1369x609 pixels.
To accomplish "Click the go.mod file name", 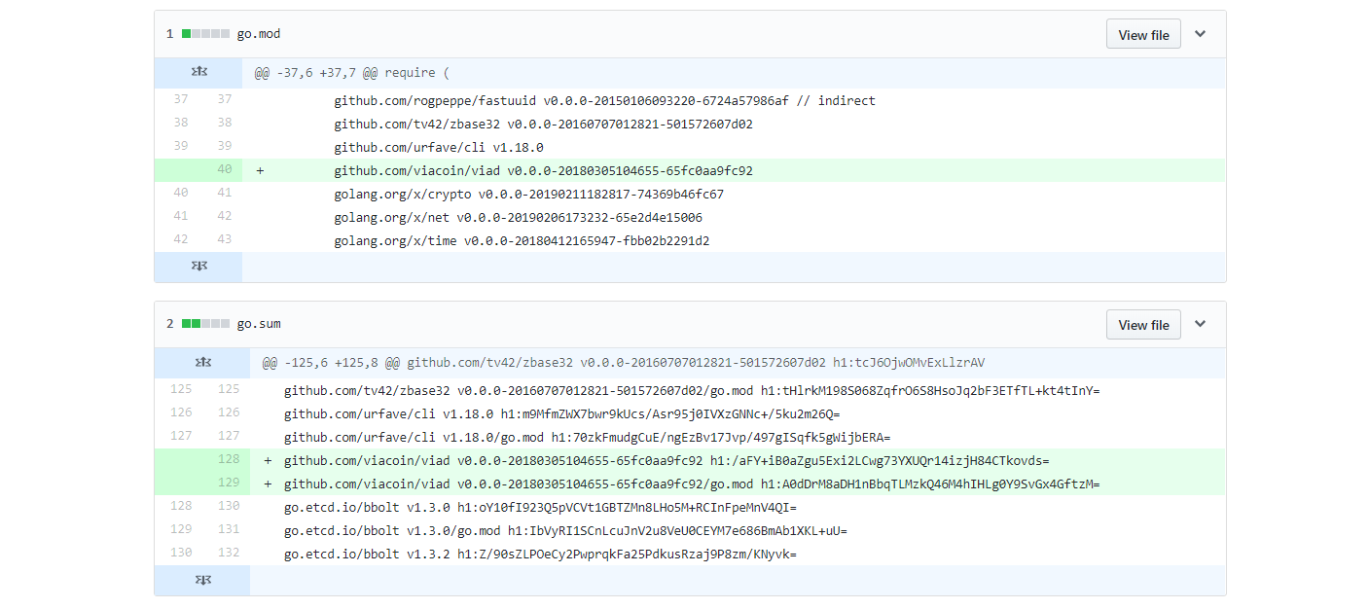I will (259, 34).
